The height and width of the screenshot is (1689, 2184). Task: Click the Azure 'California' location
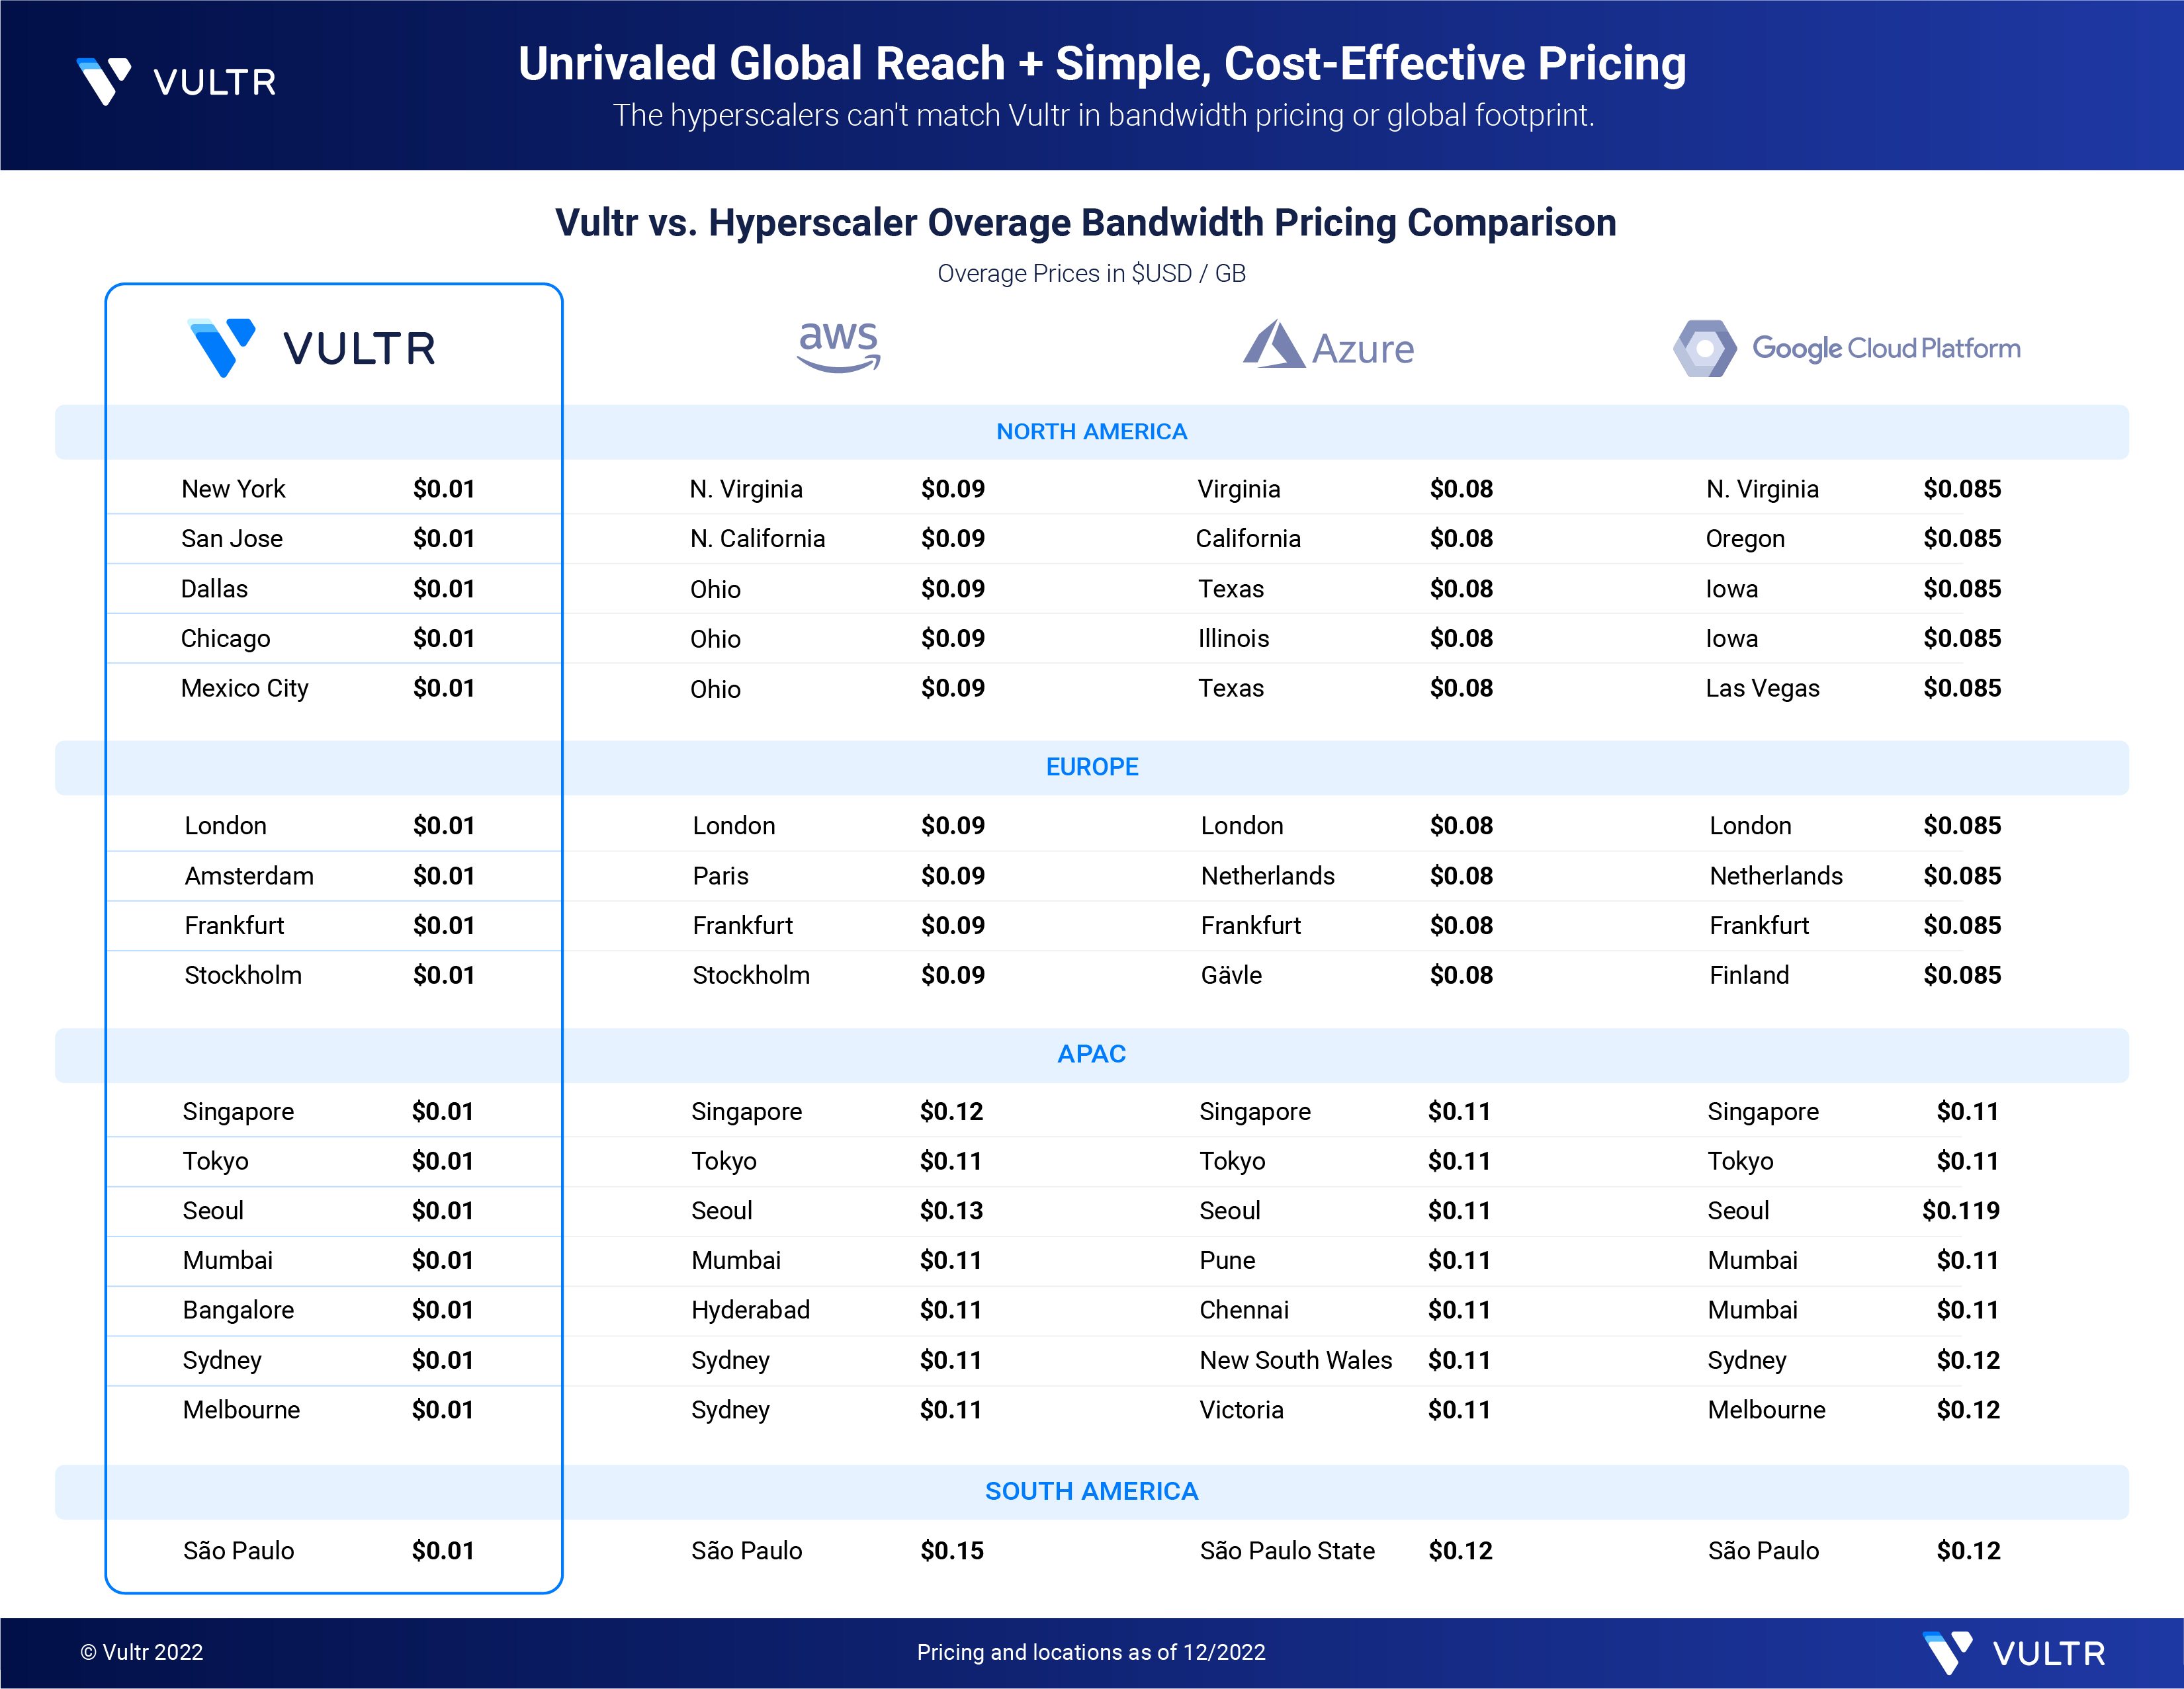1249,539
